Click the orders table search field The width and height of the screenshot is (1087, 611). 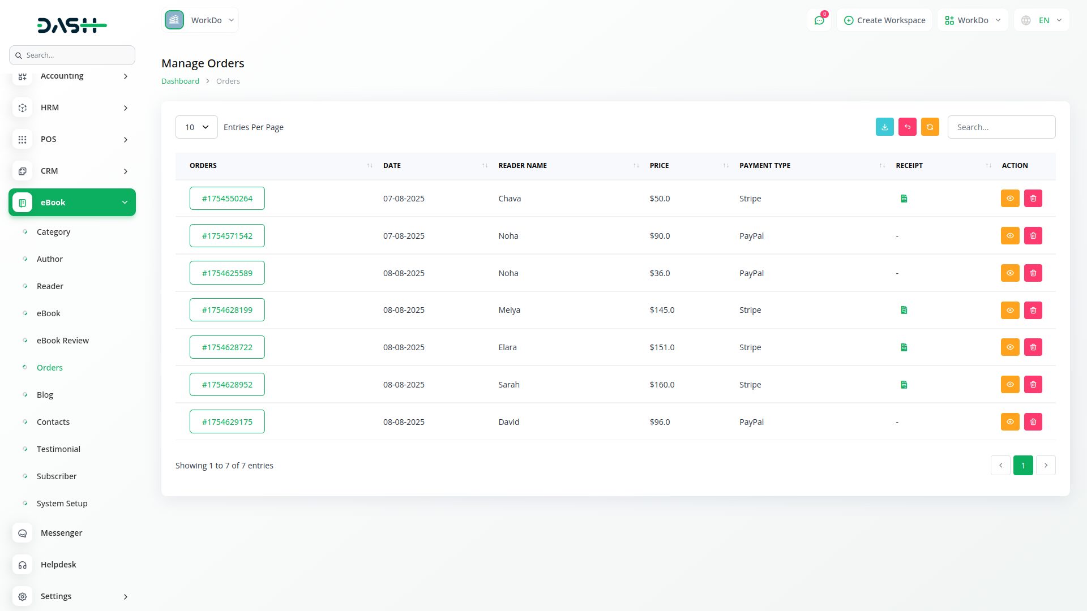pyautogui.click(x=1001, y=127)
